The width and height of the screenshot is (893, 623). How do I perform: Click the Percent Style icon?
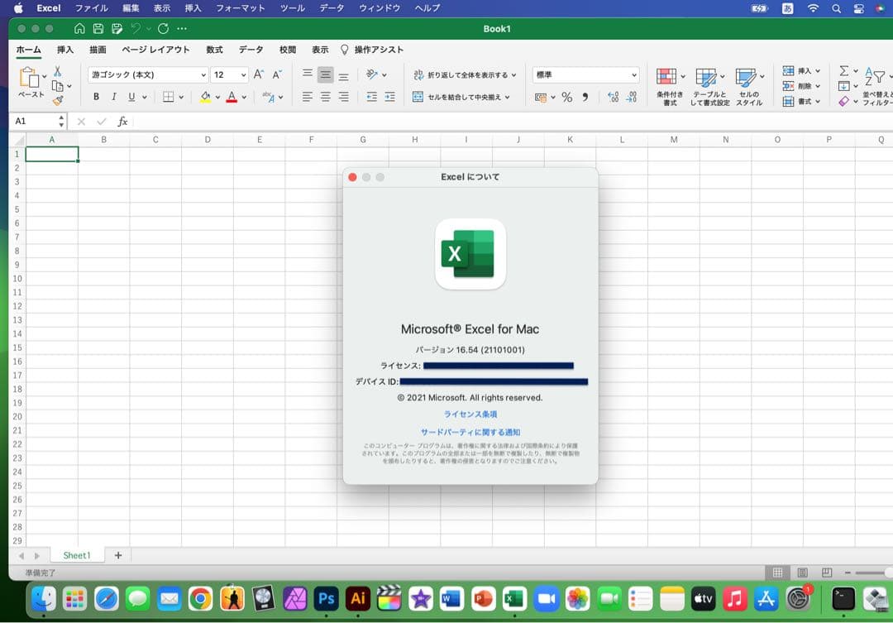(567, 97)
